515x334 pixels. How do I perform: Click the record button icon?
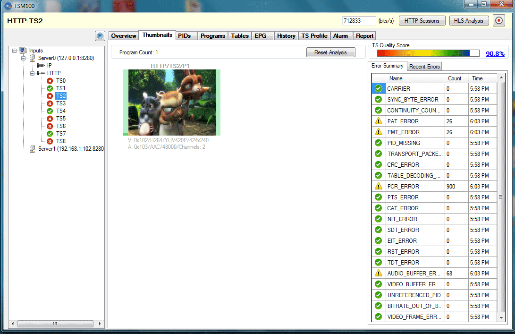coord(499,21)
